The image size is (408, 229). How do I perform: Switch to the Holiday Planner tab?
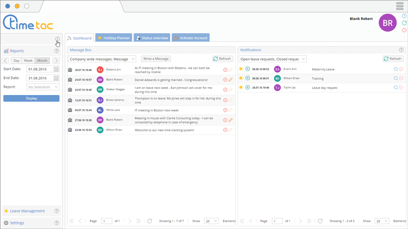[x=114, y=38]
